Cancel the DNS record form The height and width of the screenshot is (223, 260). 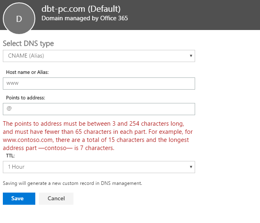pos(56,199)
